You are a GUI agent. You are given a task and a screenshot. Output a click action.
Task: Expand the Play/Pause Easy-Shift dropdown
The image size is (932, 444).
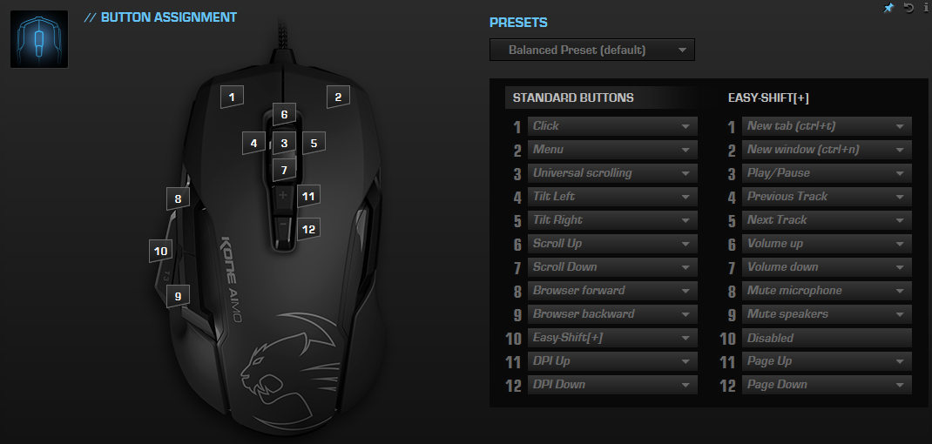[x=827, y=173]
